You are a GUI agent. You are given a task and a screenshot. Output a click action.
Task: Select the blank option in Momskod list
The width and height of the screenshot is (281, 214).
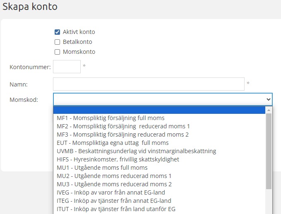pos(159,110)
